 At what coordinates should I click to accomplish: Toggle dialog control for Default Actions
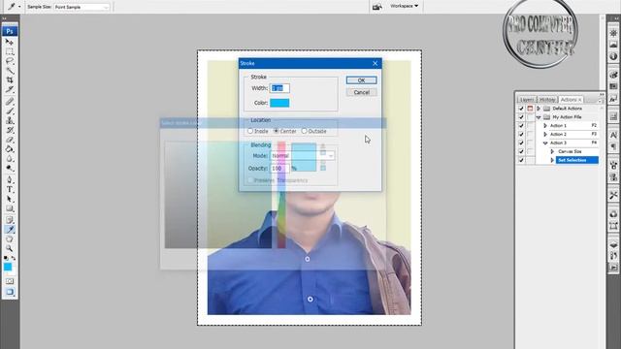coord(530,108)
